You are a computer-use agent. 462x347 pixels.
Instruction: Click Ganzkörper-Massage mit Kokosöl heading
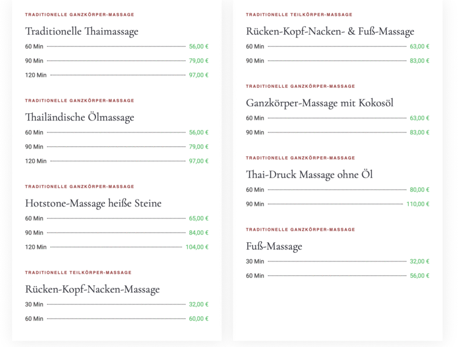click(319, 103)
